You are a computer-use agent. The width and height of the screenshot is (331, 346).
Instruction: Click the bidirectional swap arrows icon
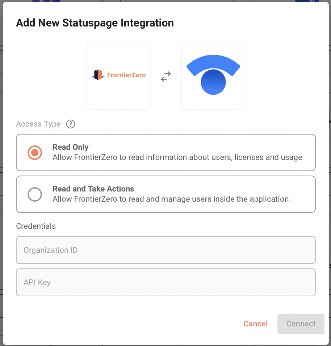coord(166,77)
